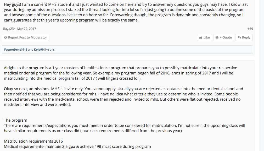Click the "Medical requirements" gpa line
264x151 pixels.
(77, 147)
